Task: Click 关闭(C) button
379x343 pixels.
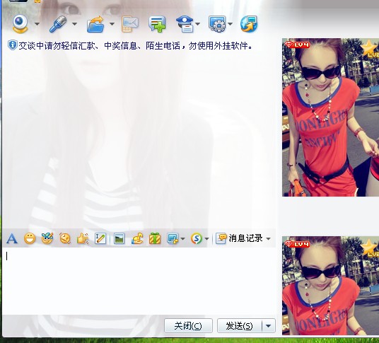Action: (x=188, y=326)
